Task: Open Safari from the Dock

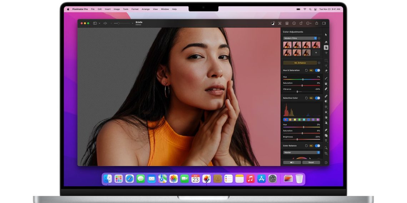Action: (130, 179)
